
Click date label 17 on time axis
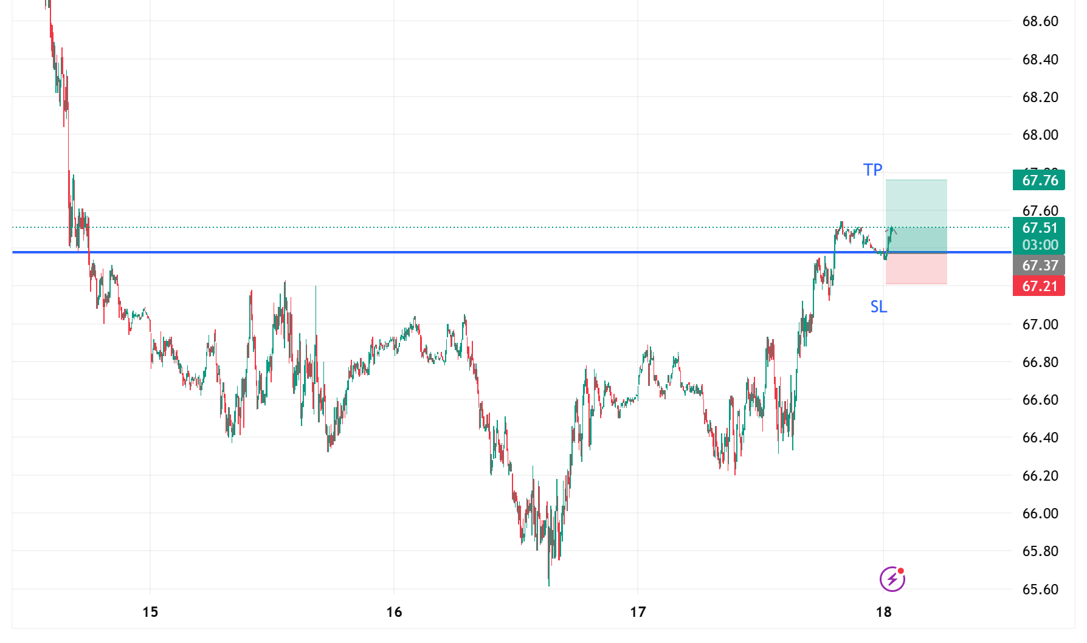[638, 612]
